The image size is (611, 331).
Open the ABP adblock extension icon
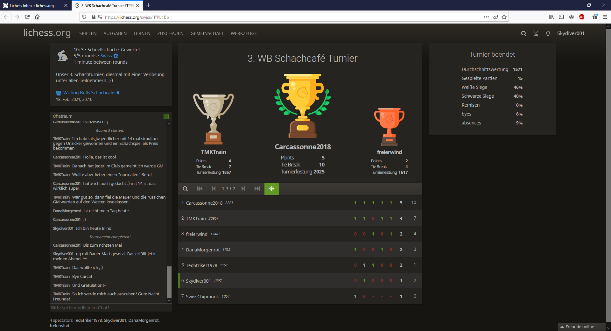coord(582,17)
